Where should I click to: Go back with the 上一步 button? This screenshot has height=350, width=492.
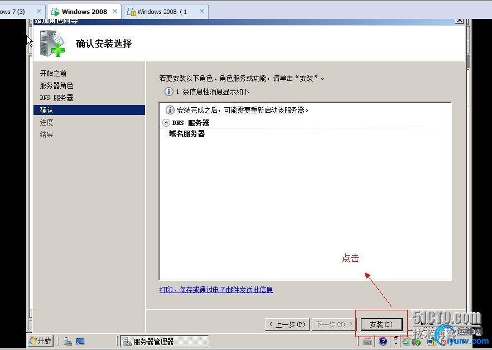[x=287, y=324]
